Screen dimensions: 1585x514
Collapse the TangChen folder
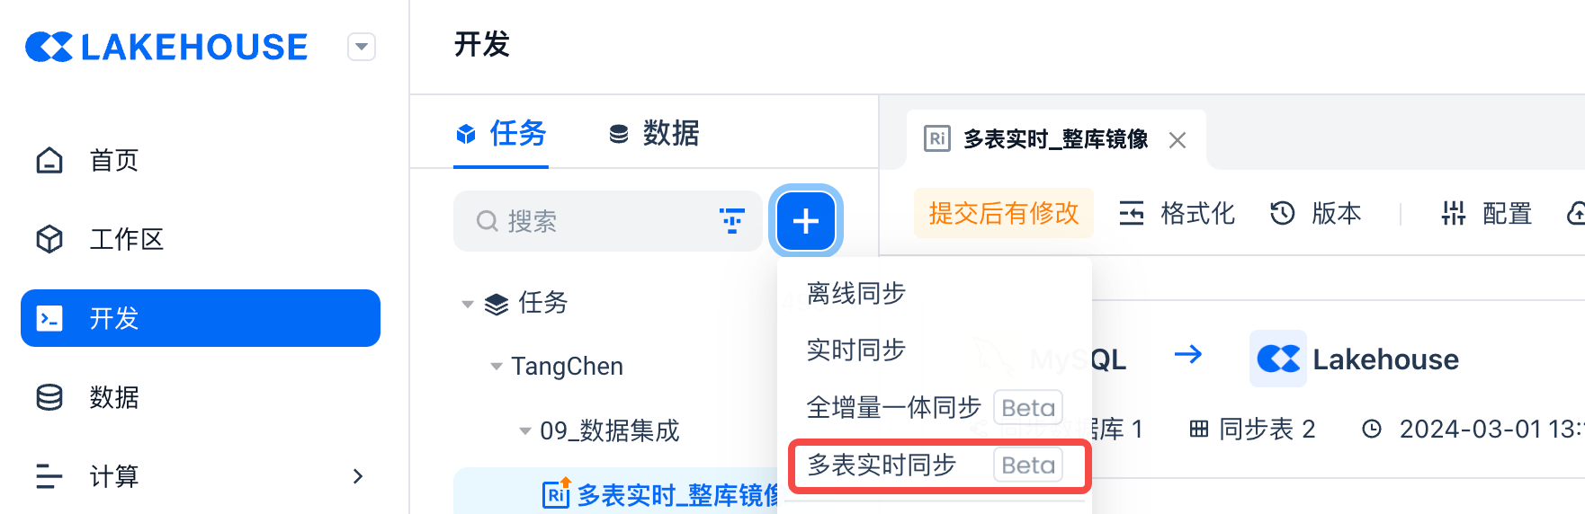496,367
